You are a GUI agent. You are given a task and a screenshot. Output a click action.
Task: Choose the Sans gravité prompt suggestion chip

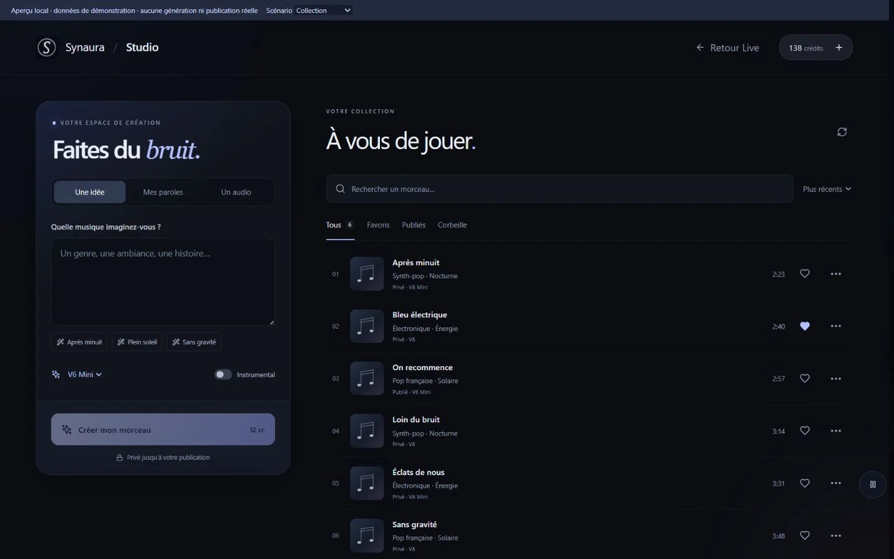(194, 342)
